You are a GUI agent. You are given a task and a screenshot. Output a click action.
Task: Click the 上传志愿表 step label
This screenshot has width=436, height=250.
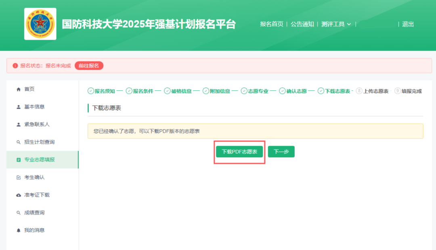(x=376, y=92)
